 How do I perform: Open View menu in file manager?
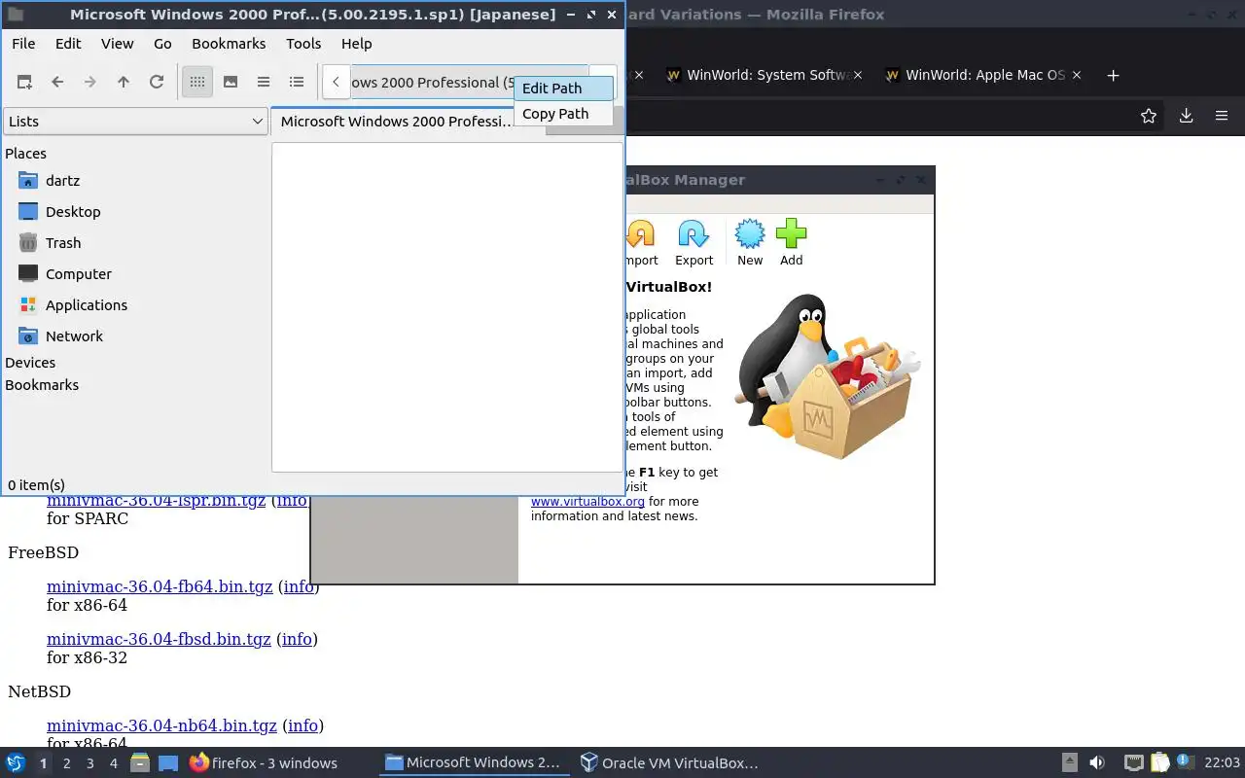coord(117,44)
